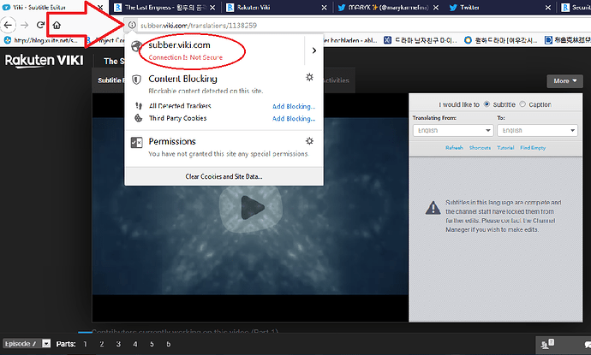Select the Subtitle radio option

pos(487,104)
